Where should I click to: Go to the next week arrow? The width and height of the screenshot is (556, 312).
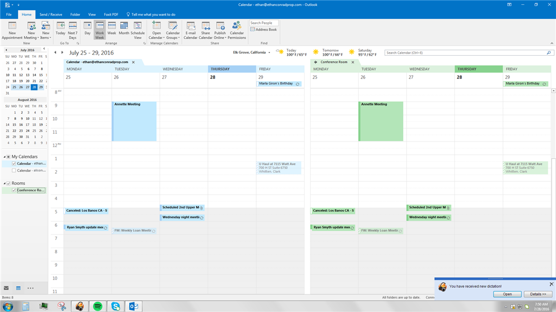[x=62, y=53]
